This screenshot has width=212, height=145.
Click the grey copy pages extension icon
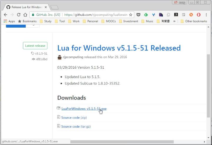[168, 15]
